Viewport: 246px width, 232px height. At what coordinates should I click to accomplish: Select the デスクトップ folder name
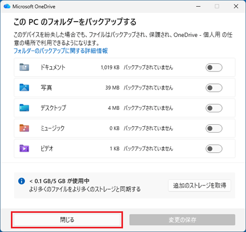pyautogui.click(x=53, y=108)
